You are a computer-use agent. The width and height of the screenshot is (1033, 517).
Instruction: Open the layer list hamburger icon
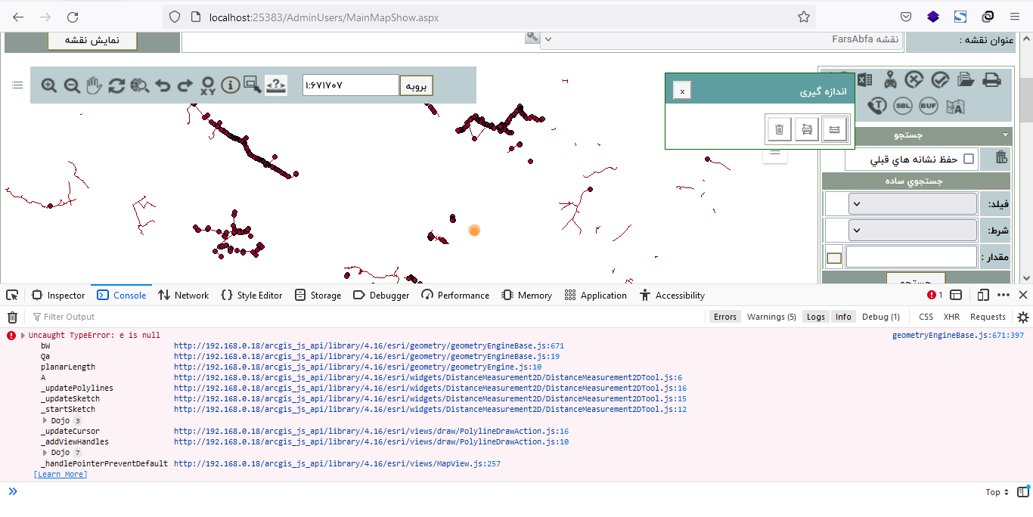pyautogui.click(x=17, y=85)
